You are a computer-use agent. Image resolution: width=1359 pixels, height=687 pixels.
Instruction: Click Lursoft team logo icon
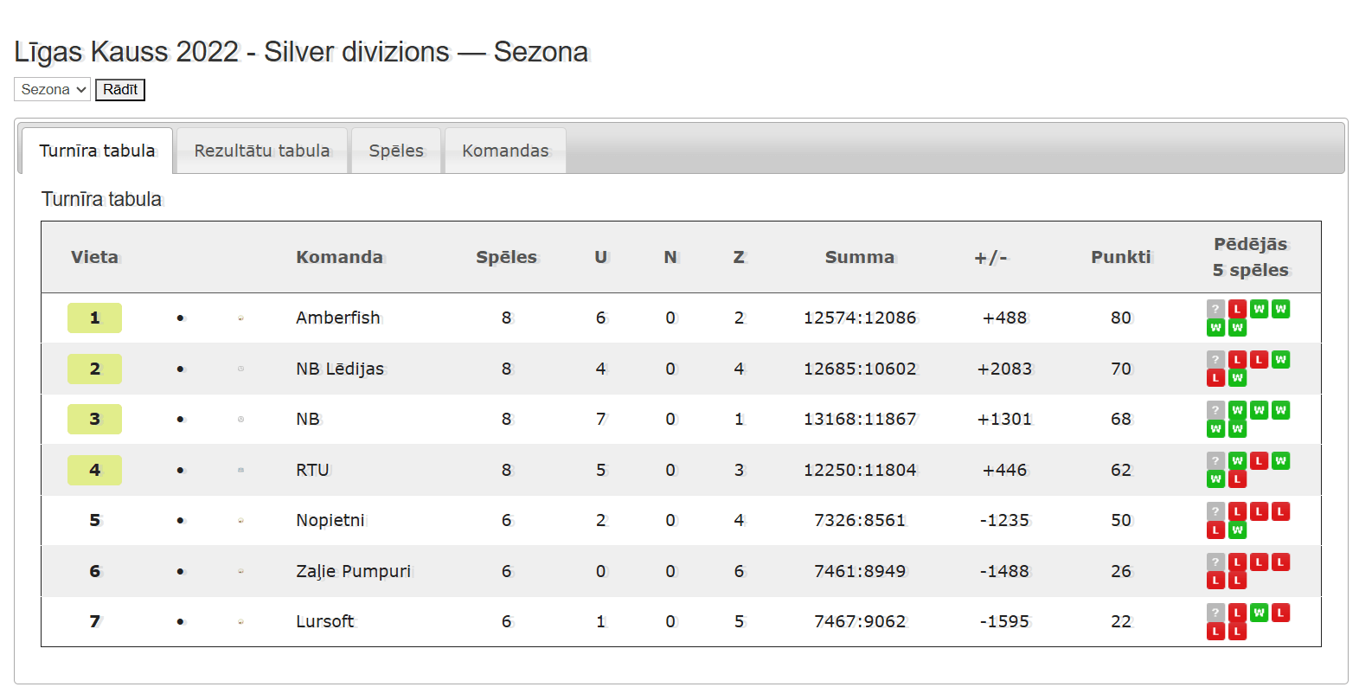click(240, 621)
